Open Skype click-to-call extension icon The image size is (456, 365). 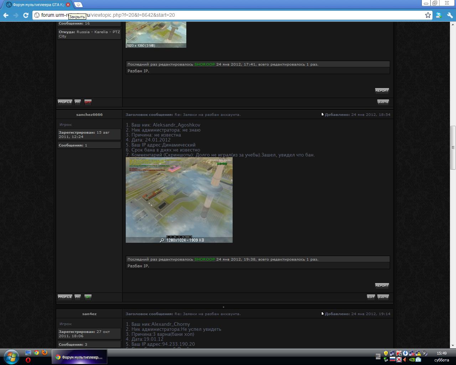pyautogui.click(x=439, y=15)
